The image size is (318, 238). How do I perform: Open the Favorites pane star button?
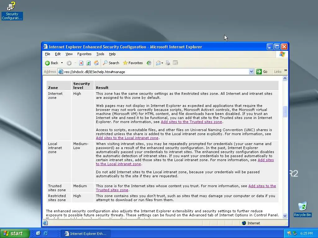click(133, 63)
